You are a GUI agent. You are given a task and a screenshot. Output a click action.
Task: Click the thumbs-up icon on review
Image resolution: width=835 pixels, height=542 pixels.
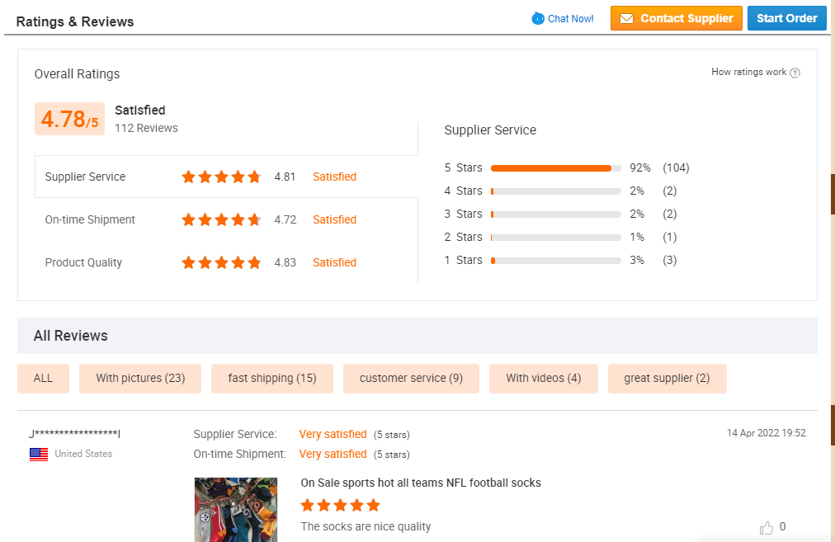(x=767, y=527)
